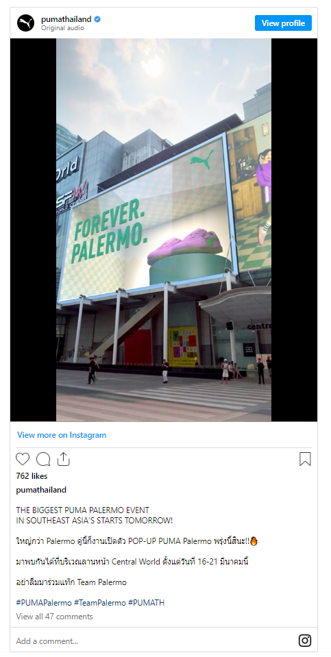Click the Original audio label
The height and width of the screenshot is (657, 331).
point(62,28)
